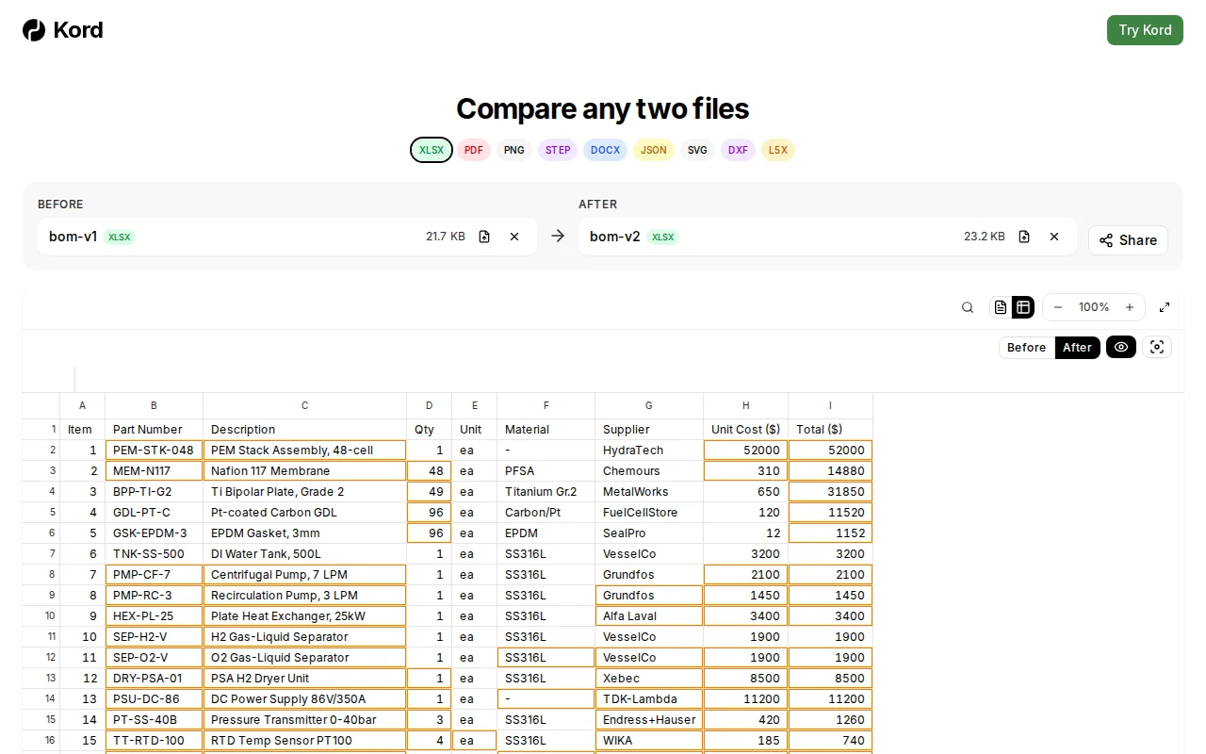Screen dimensions: 1206x754
Task: Select the STEP file type chip
Action: [558, 150]
